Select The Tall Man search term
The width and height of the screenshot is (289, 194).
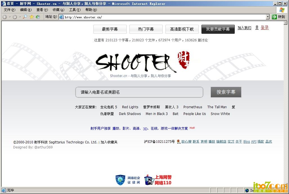217,107
